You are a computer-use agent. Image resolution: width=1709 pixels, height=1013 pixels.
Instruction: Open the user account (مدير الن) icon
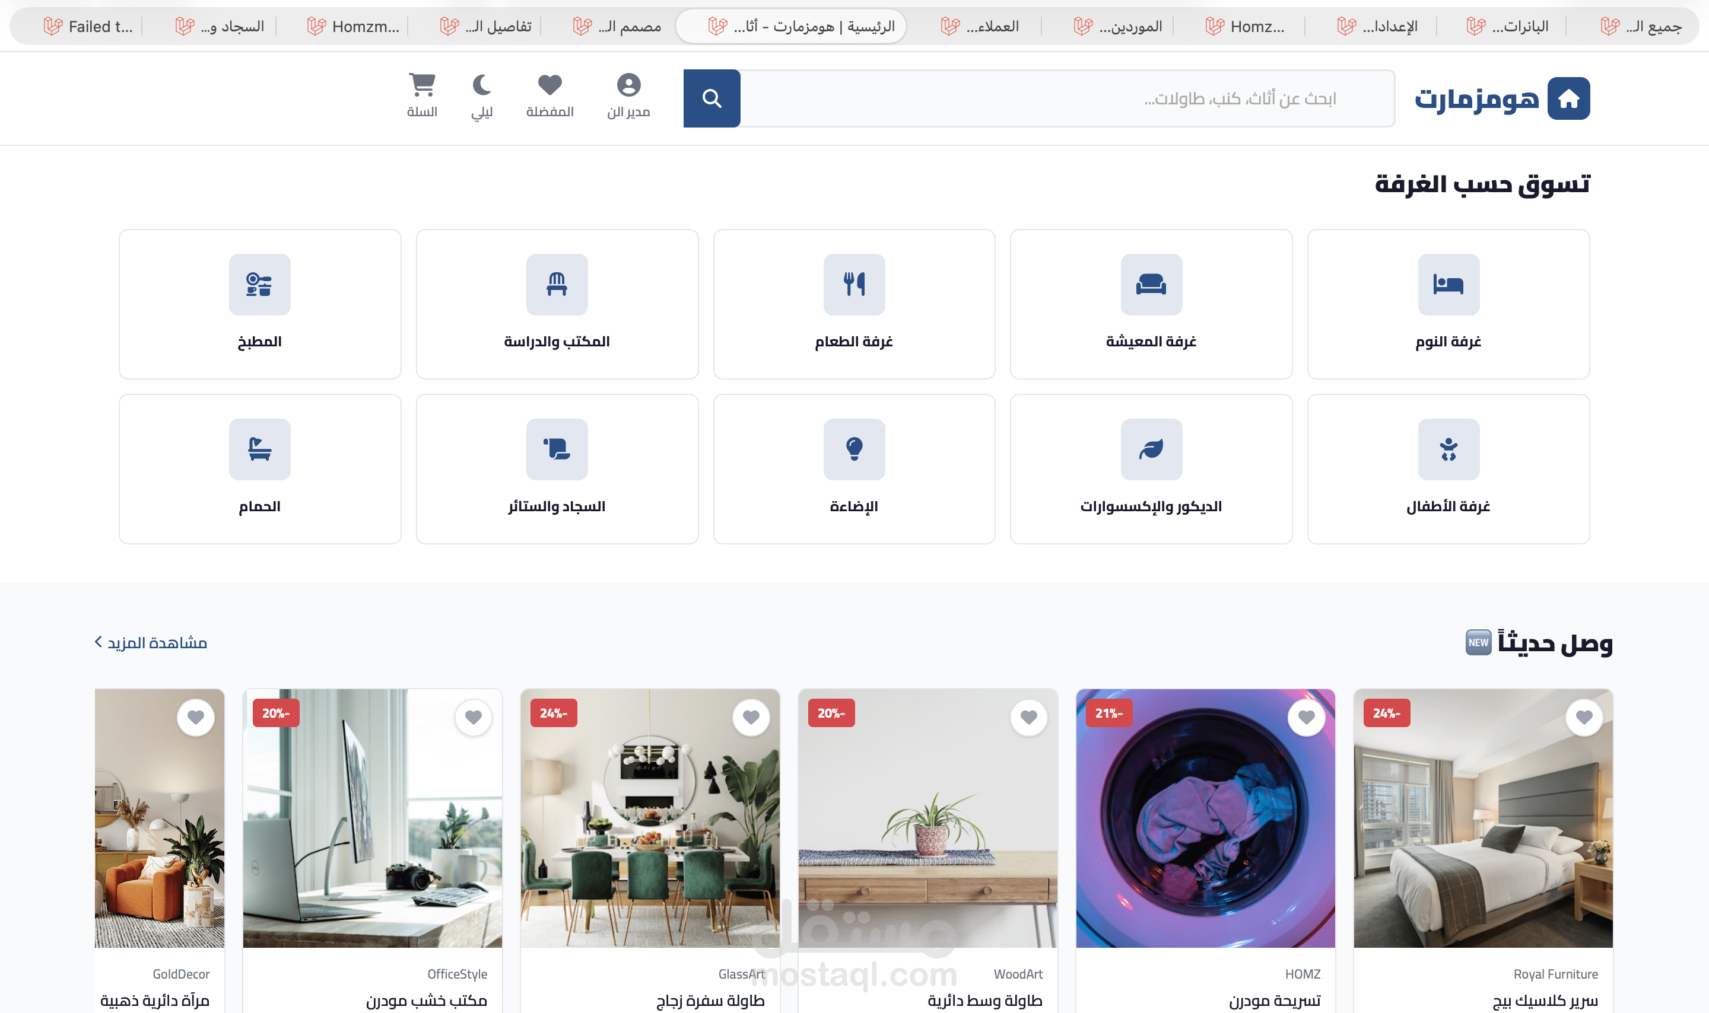(628, 86)
